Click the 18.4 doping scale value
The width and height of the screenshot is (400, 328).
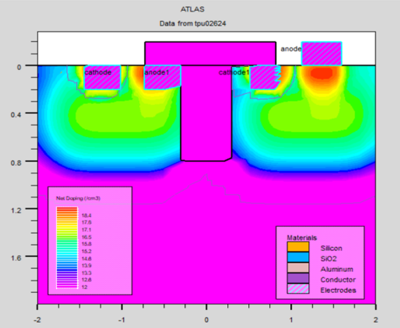pyautogui.click(x=86, y=215)
